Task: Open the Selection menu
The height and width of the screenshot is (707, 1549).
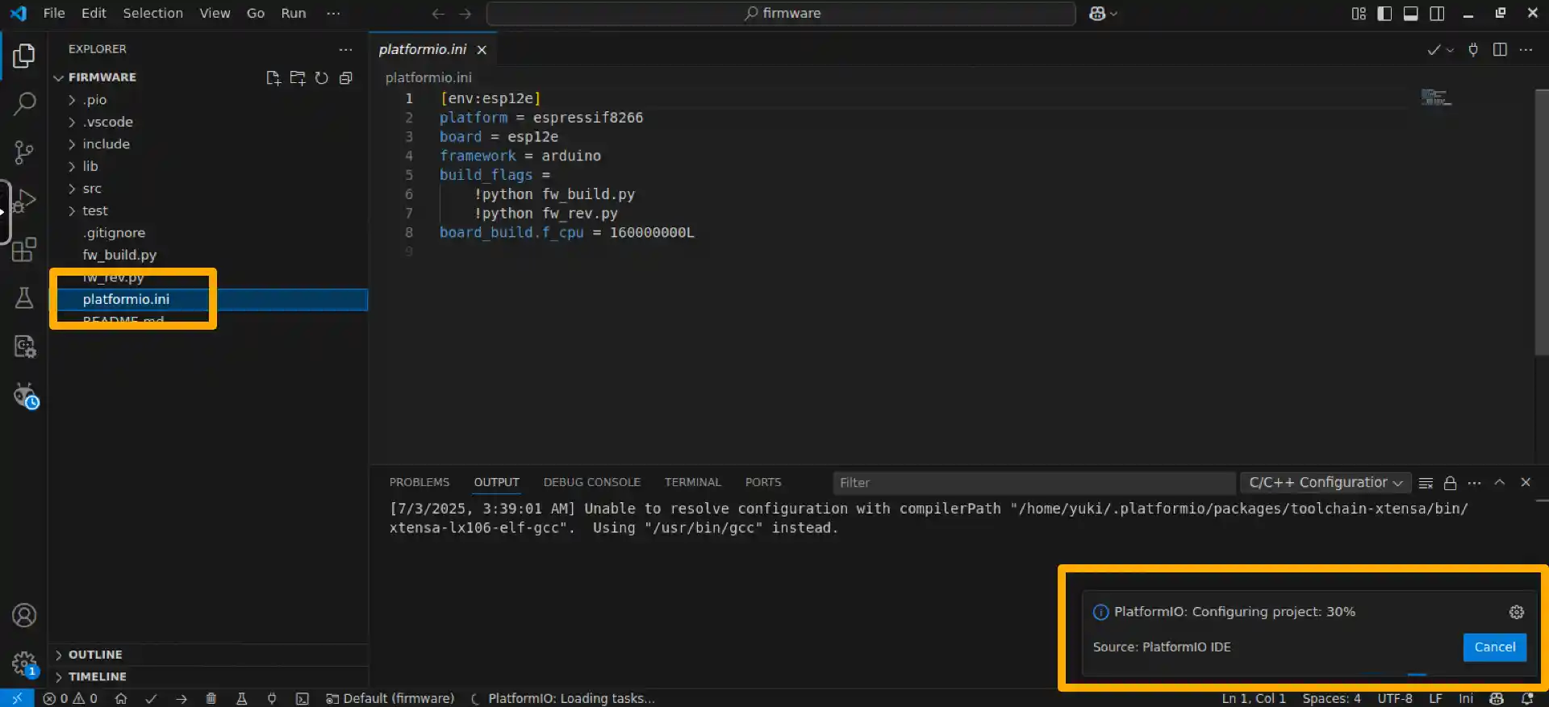Action: point(152,13)
